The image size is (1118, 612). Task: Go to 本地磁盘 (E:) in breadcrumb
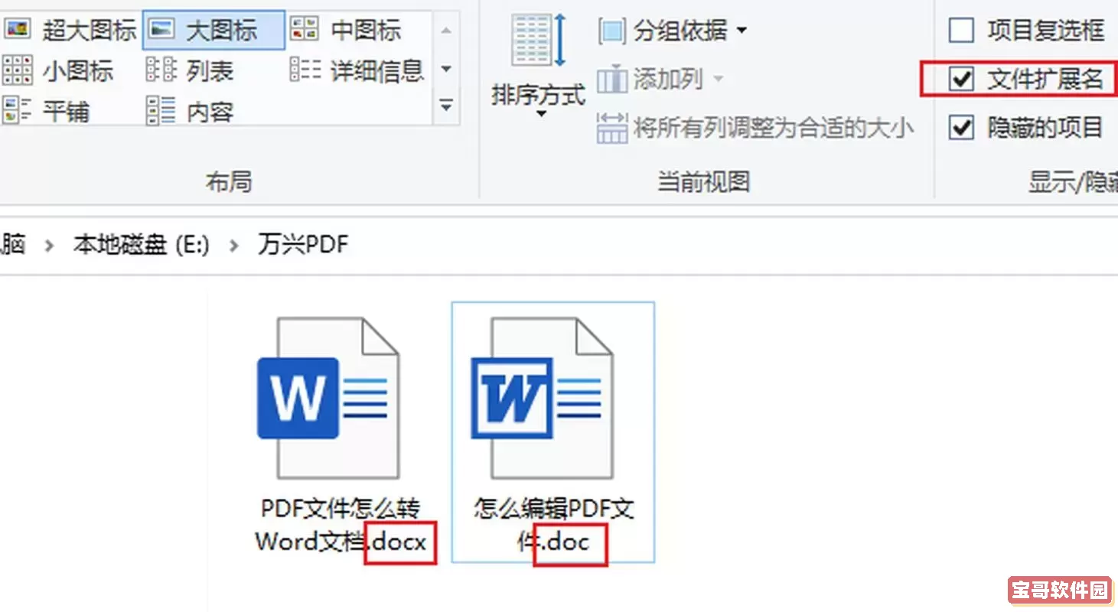point(141,245)
